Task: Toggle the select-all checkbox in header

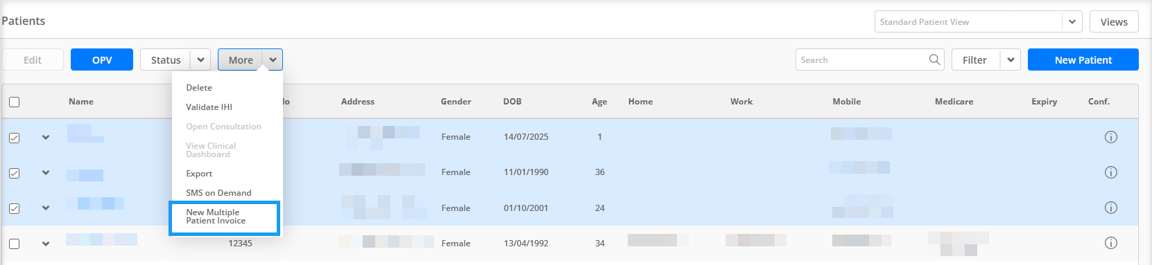Action: tap(14, 102)
